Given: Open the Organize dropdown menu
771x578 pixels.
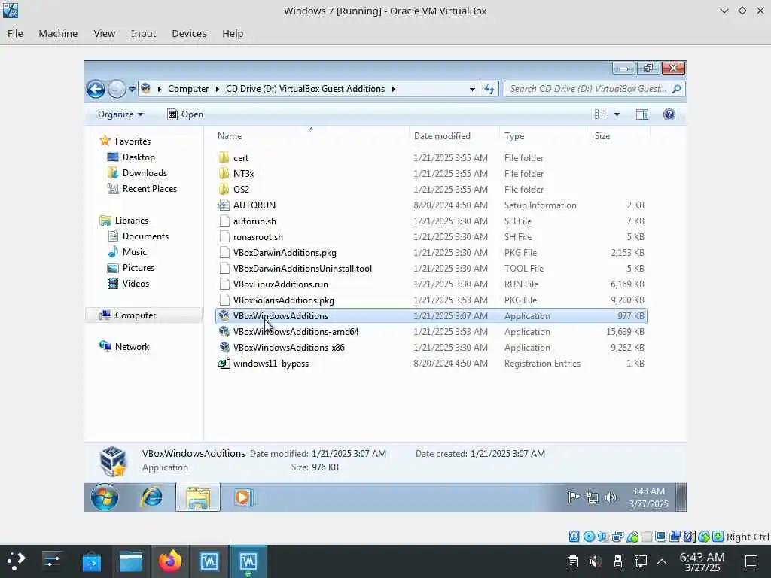Looking at the screenshot, I should (x=120, y=114).
